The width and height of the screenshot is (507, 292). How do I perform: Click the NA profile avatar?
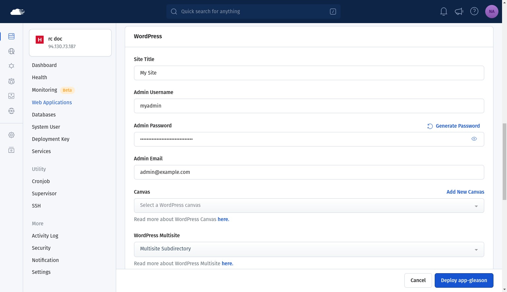point(492,11)
